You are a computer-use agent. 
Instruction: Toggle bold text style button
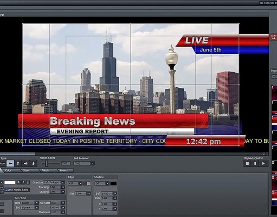(x=18, y=182)
